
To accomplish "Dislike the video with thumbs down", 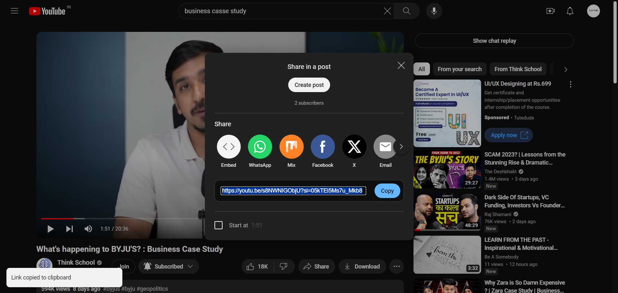I will pyautogui.click(x=284, y=267).
